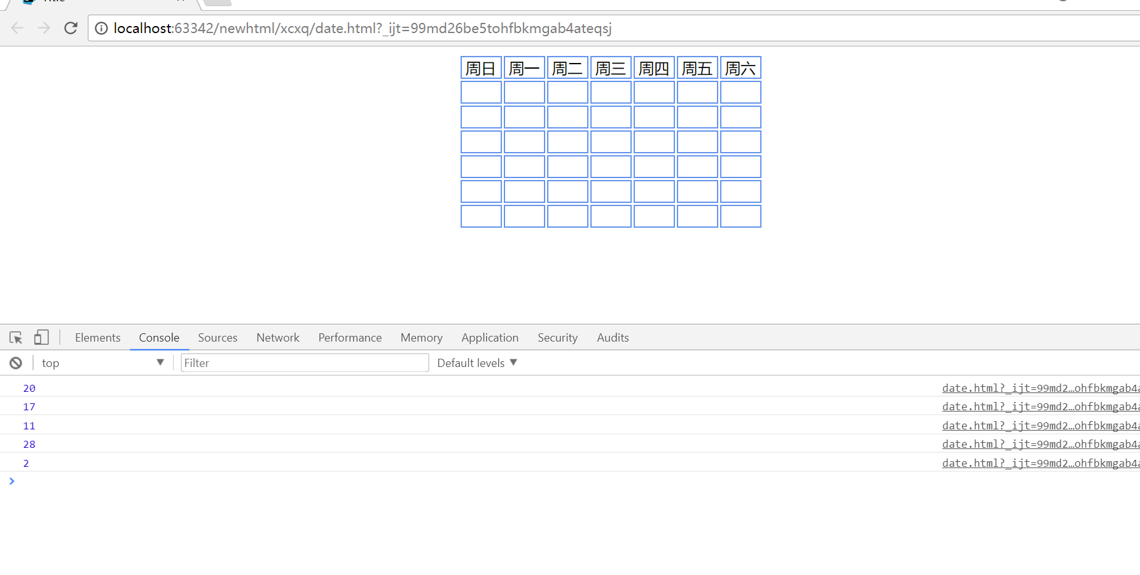Open source link for log value 20

[1041, 388]
